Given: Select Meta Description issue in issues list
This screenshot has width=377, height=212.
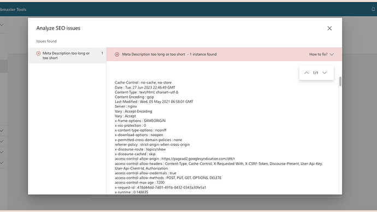Looking at the screenshot, I should coord(68,56).
